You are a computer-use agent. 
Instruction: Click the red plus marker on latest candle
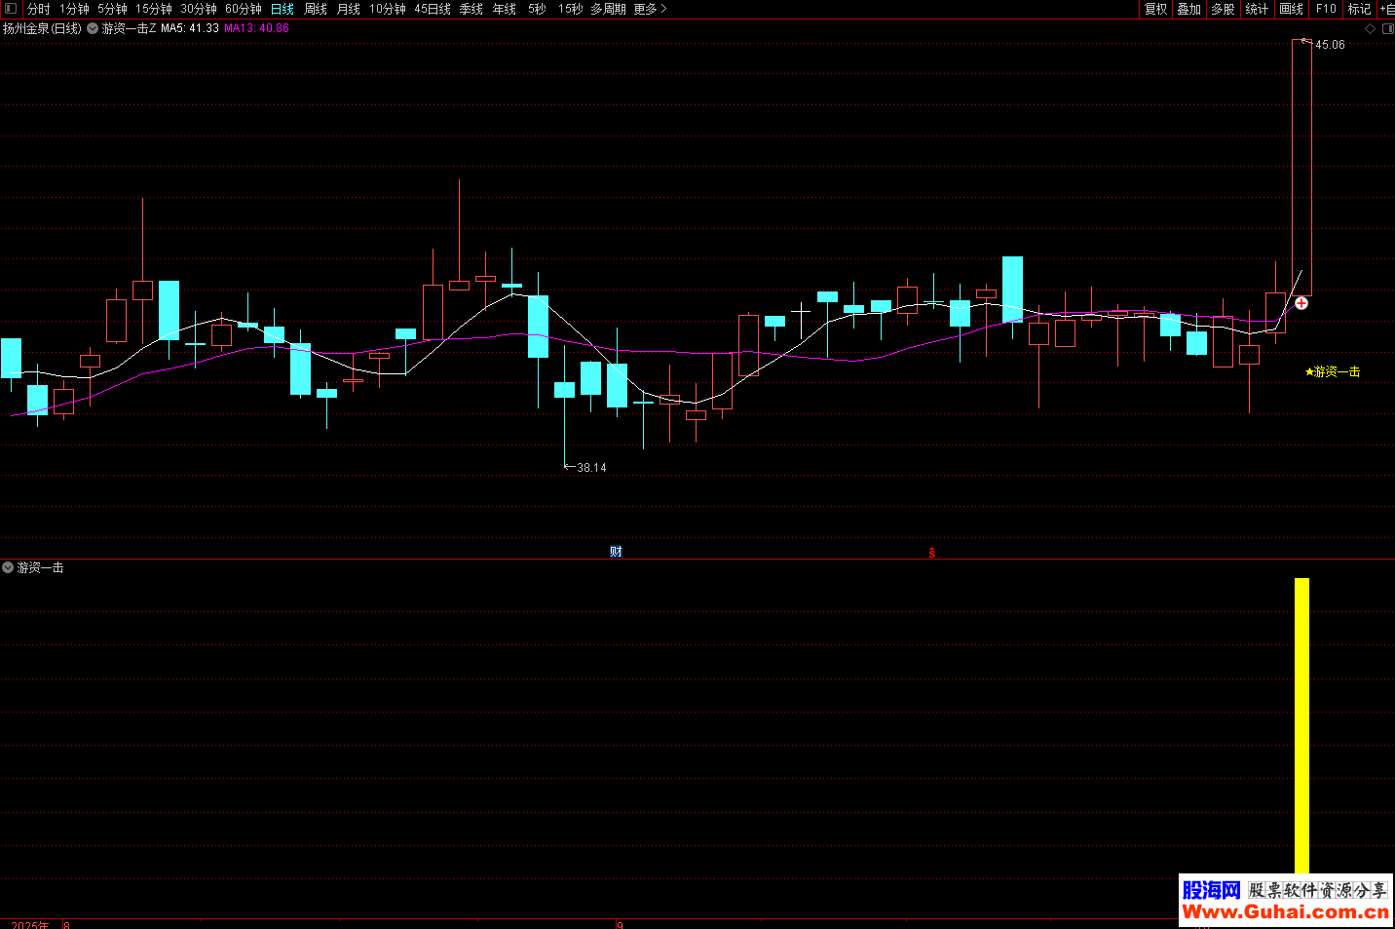[x=1301, y=303]
